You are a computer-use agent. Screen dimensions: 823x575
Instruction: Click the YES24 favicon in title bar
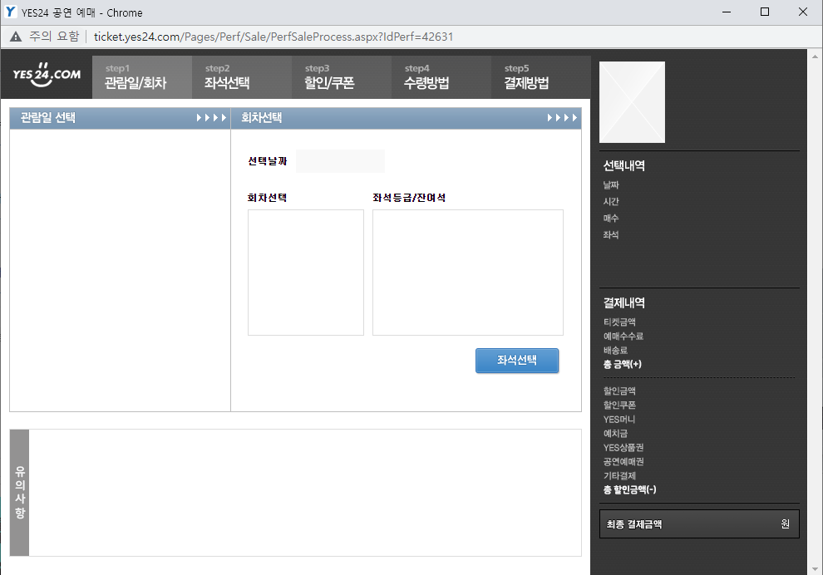11,12
